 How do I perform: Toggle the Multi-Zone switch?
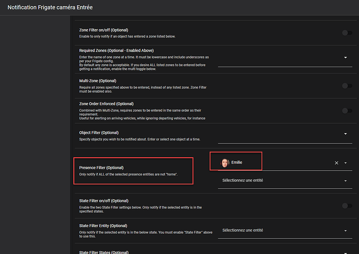point(346,85)
